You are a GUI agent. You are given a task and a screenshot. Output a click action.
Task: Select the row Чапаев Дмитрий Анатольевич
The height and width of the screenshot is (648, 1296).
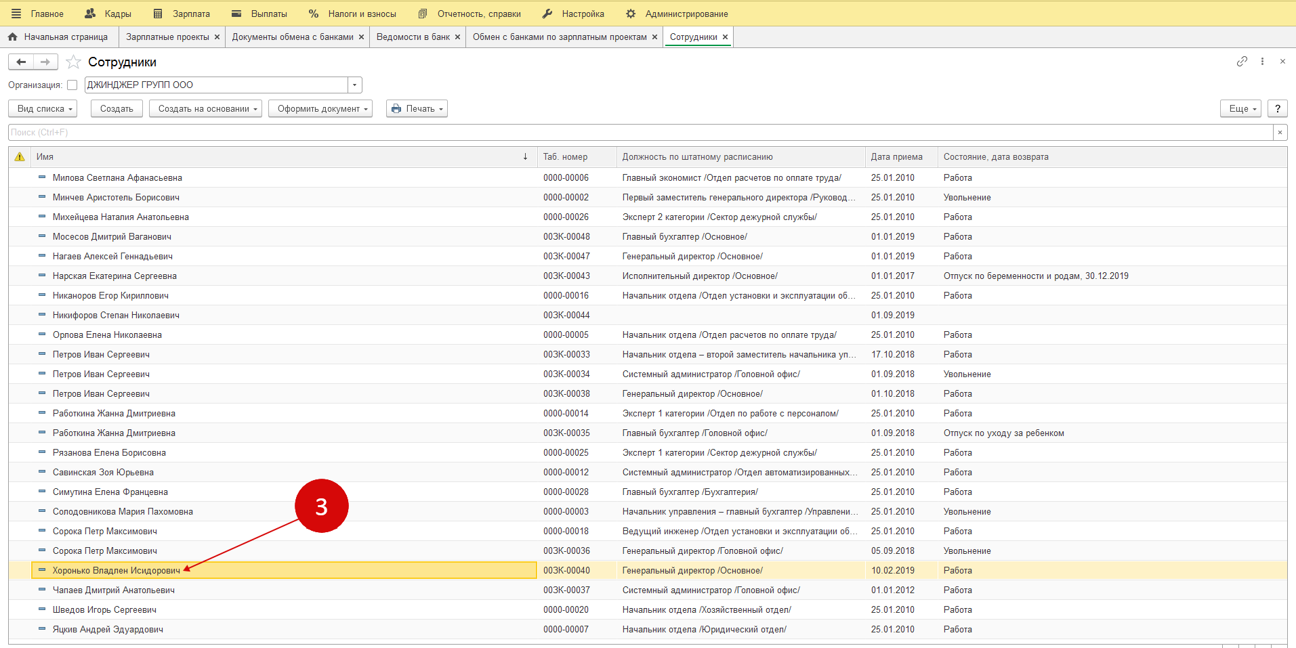click(x=114, y=590)
